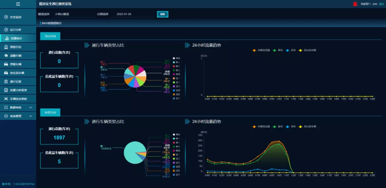The width and height of the screenshot is (386, 188).
Task: Click the 退出 logout link
Action: click(381, 4)
